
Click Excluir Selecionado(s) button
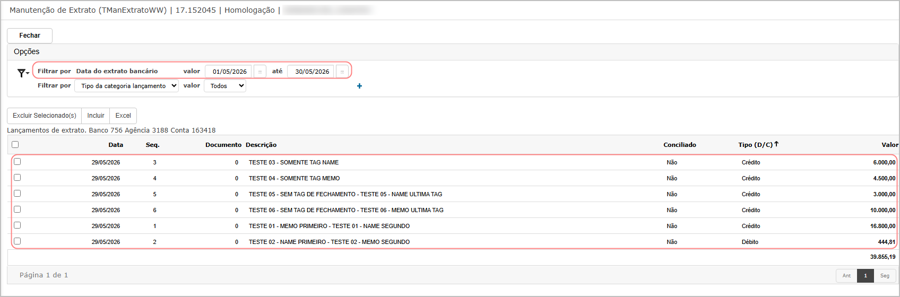pyautogui.click(x=45, y=116)
